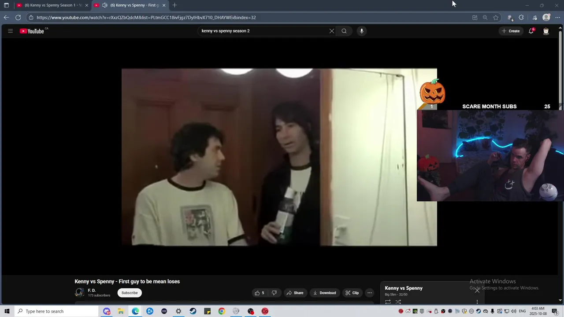Screen dimensions: 564x317
Task: Open the media control music icon
Action: (535, 18)
